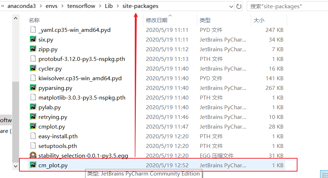328x178 pixels.
Task: Click the 267 KB size cell
Action: (x=274, y=88)
